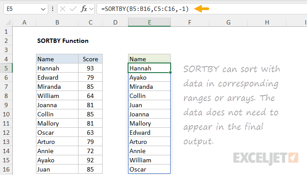
Task: Select cell 'Miranda' in column B
Action: click(57, 87)
